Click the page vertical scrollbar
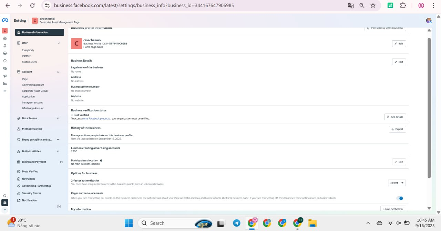441x231 pixels. click(x=429, y=108)
